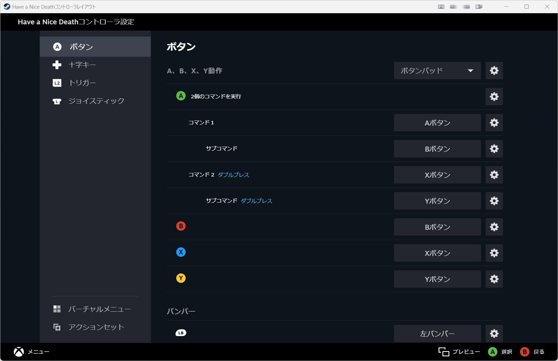This screenshot has width=558, height=361.
Task: Click Aボタン binding for コマンド 1
Action: (437, 123)
